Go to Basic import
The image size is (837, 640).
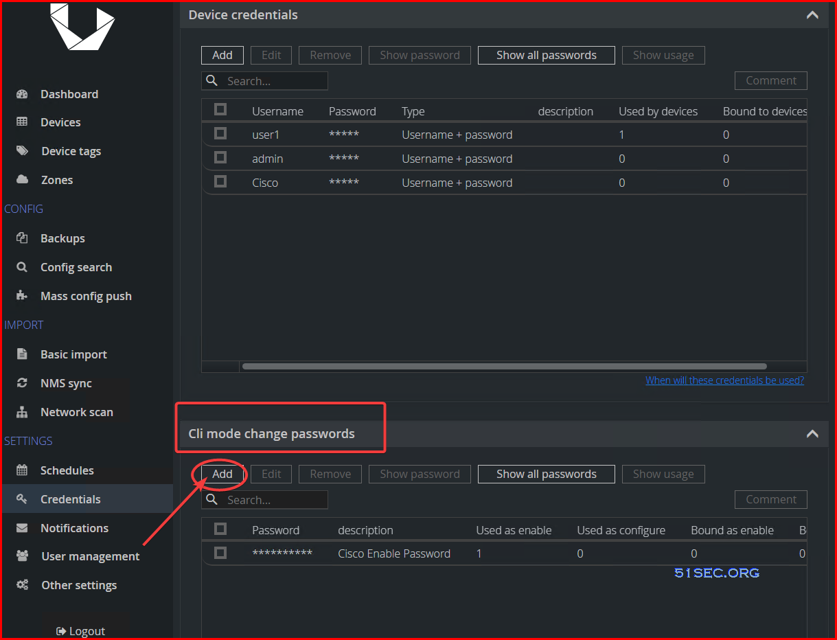(73, 354)
